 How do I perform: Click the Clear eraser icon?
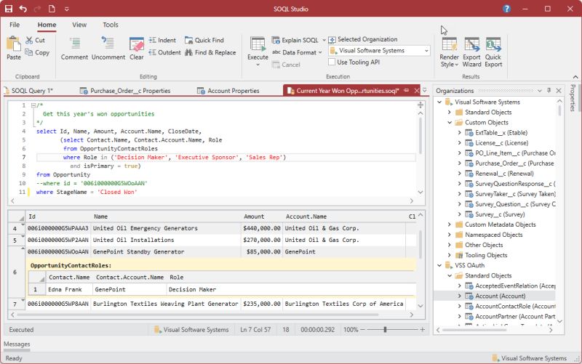[x=136, y=44]
